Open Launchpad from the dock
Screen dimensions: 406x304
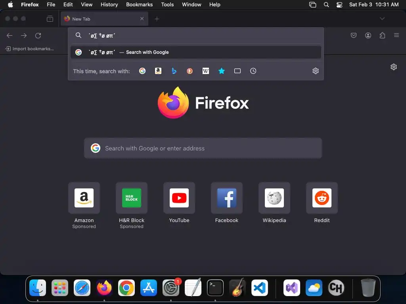[x=60, y=288]
